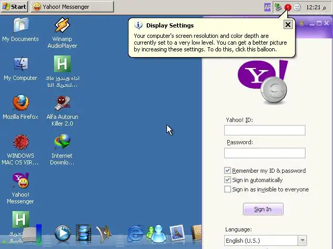Open the film strip movie dock icon
Image resolution: width=333 pixels, height=249 pixels.
(x=83, y=233)
